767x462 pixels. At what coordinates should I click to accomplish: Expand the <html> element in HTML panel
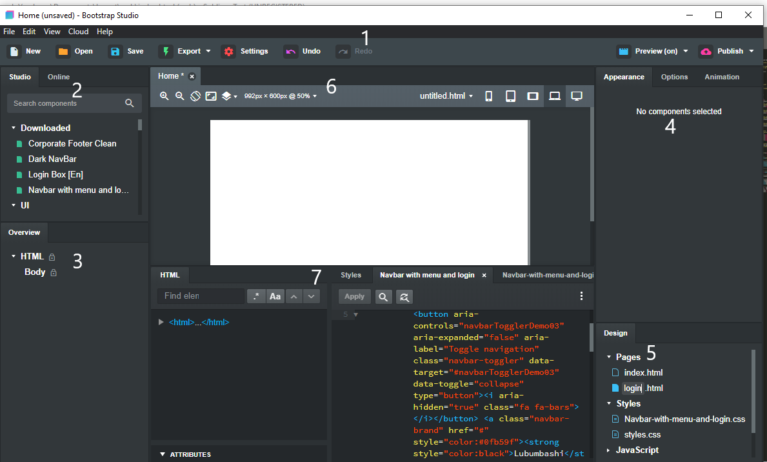tap(161, 322)
